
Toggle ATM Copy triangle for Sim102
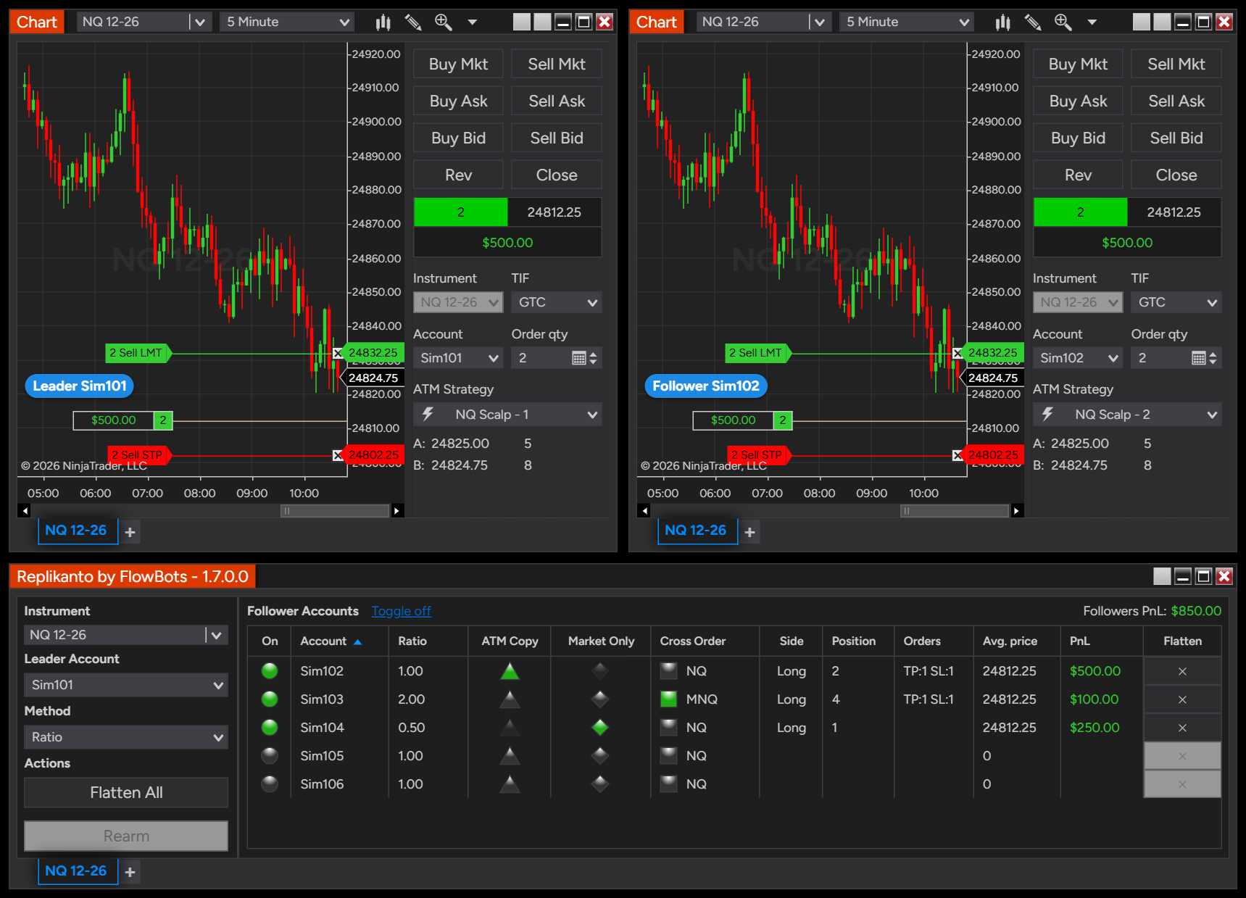(510, 671)
